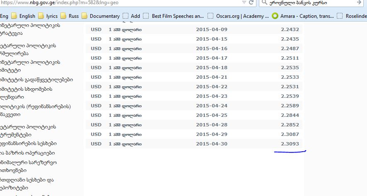Click sidebar link რეფინანსირების სესხები
The width and height of the screenshot is (367, 196).
[28, 143]
